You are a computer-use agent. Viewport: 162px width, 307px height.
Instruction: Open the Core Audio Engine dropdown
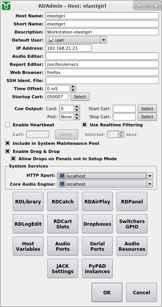(150, 184)
